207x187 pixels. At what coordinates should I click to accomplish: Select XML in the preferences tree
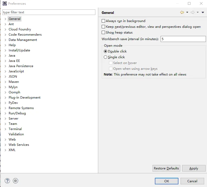click(12, 150)
